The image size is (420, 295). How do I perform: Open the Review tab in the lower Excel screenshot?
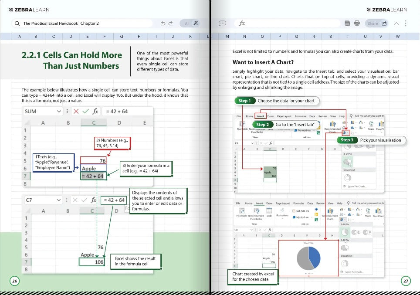coord(320,203)
